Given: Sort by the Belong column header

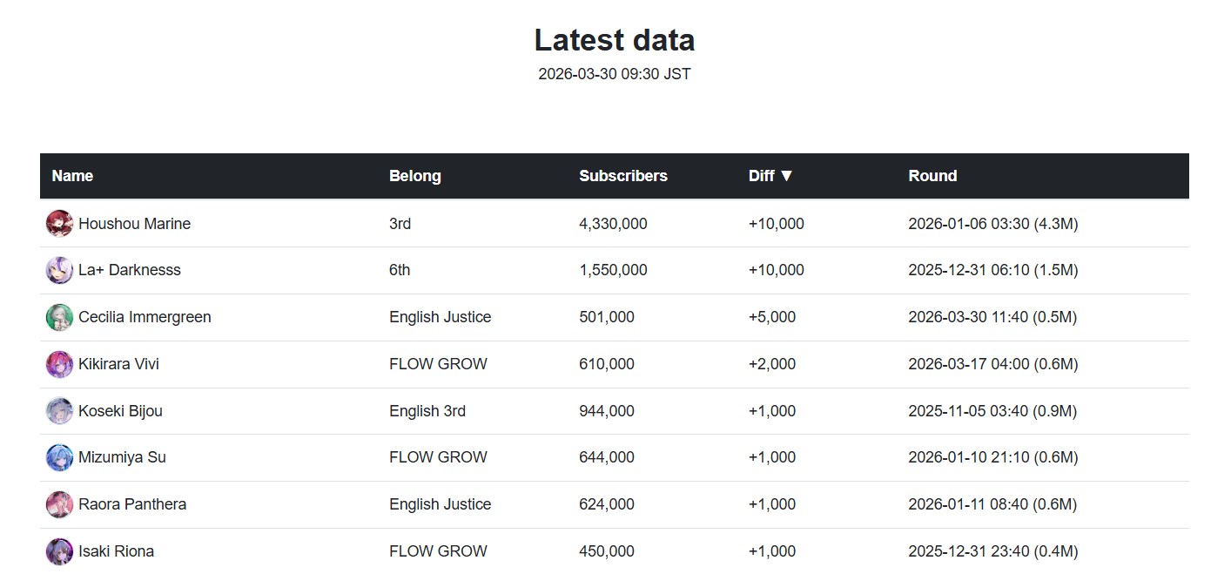Looking at the screenshot, I should 414,176.
